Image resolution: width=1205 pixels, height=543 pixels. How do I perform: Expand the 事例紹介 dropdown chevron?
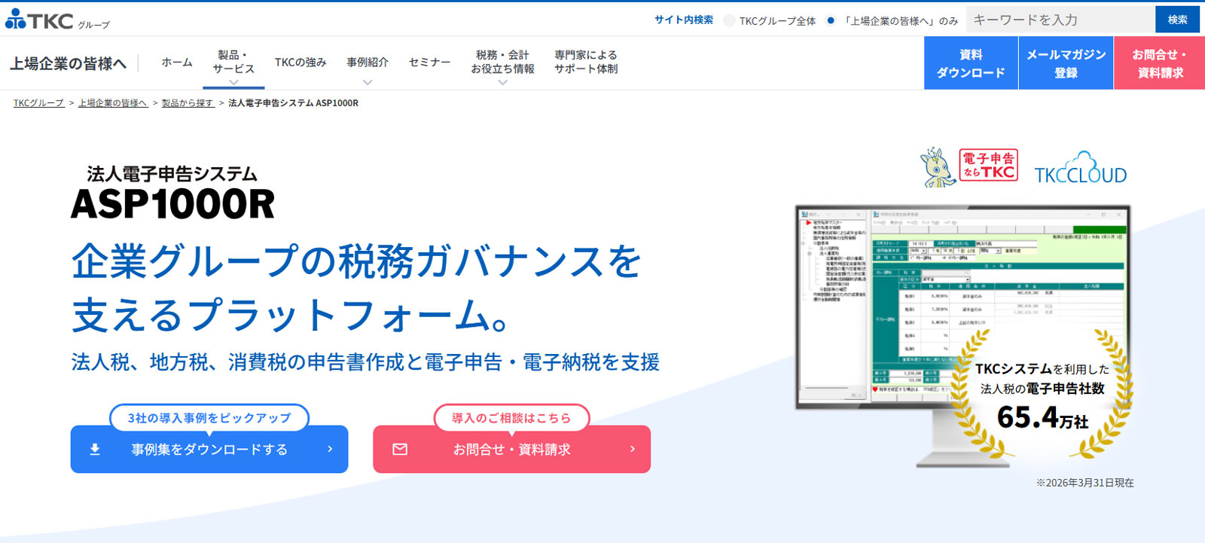pos(368,82)
